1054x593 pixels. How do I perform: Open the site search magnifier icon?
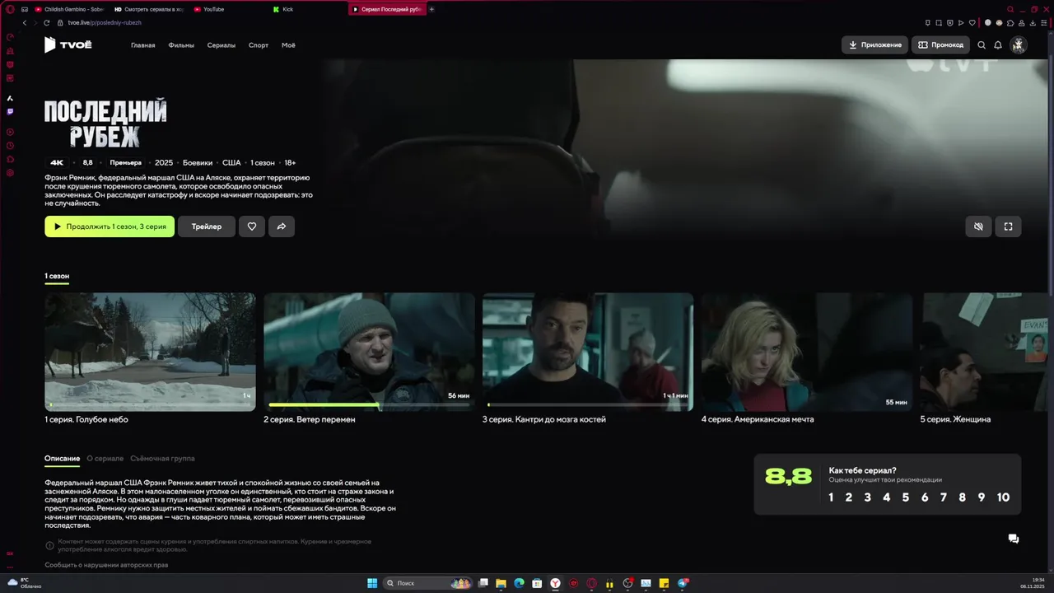pos(982,44)
